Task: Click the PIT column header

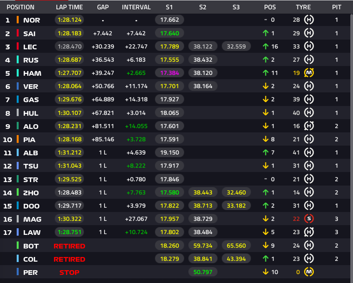Action: [x=337, y=7]
